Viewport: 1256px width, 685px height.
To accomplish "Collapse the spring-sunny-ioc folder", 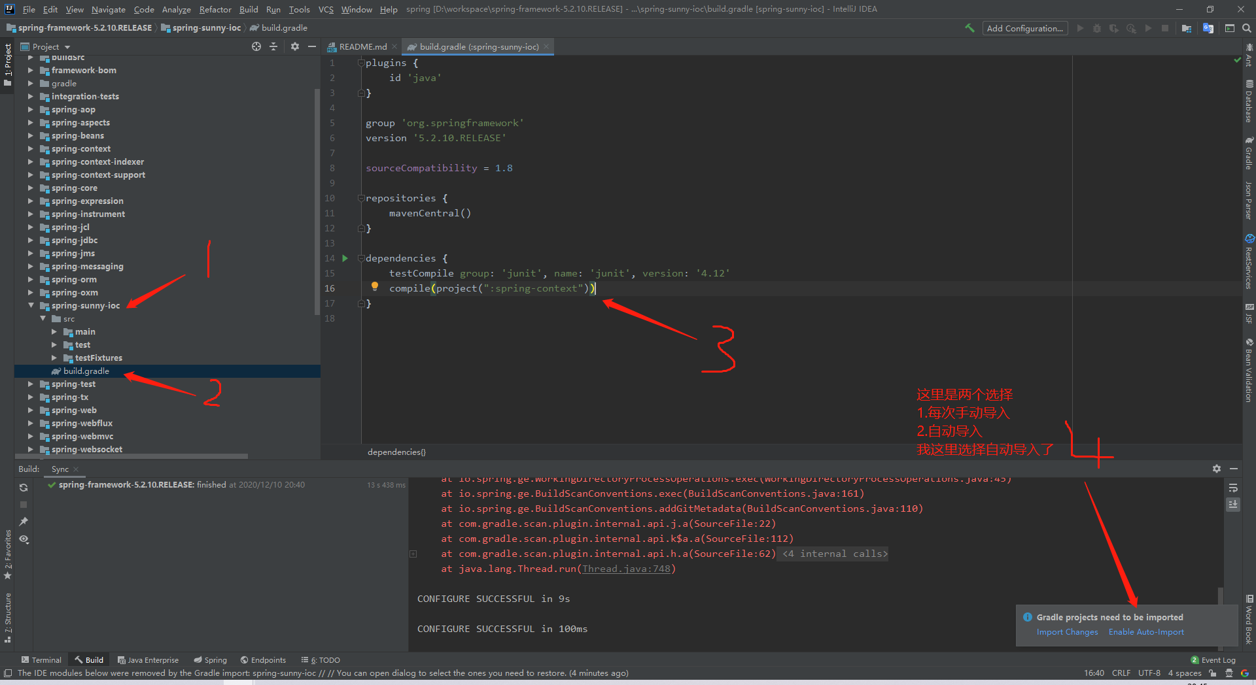I will [x=31, y=305].
